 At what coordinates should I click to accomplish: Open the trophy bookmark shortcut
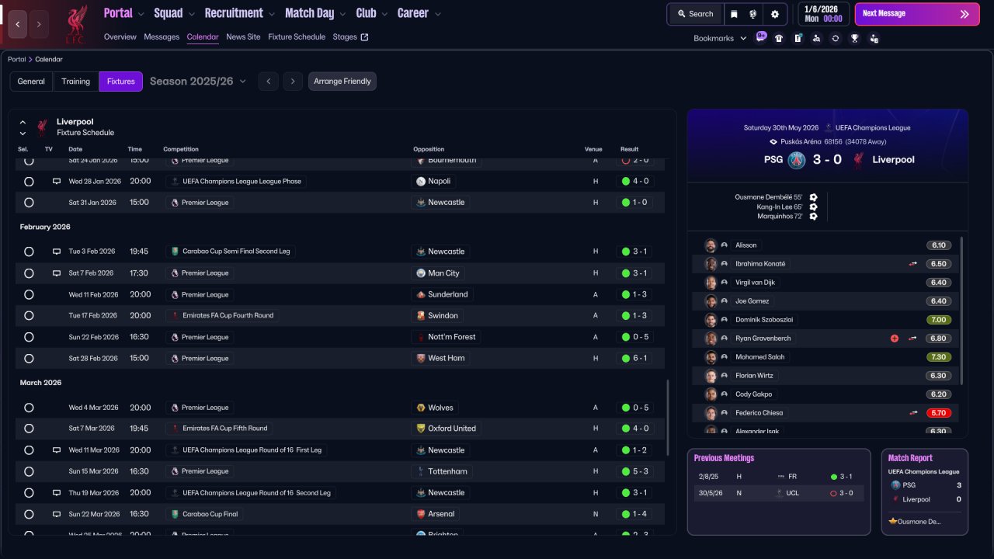[854, 38]
